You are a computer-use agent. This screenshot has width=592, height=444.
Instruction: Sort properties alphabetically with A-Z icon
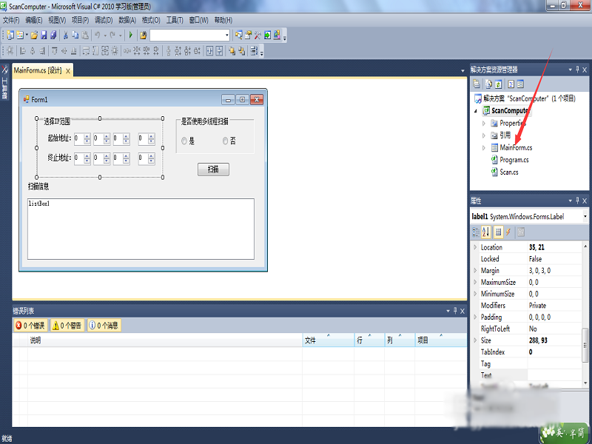(x=486, y=232)
